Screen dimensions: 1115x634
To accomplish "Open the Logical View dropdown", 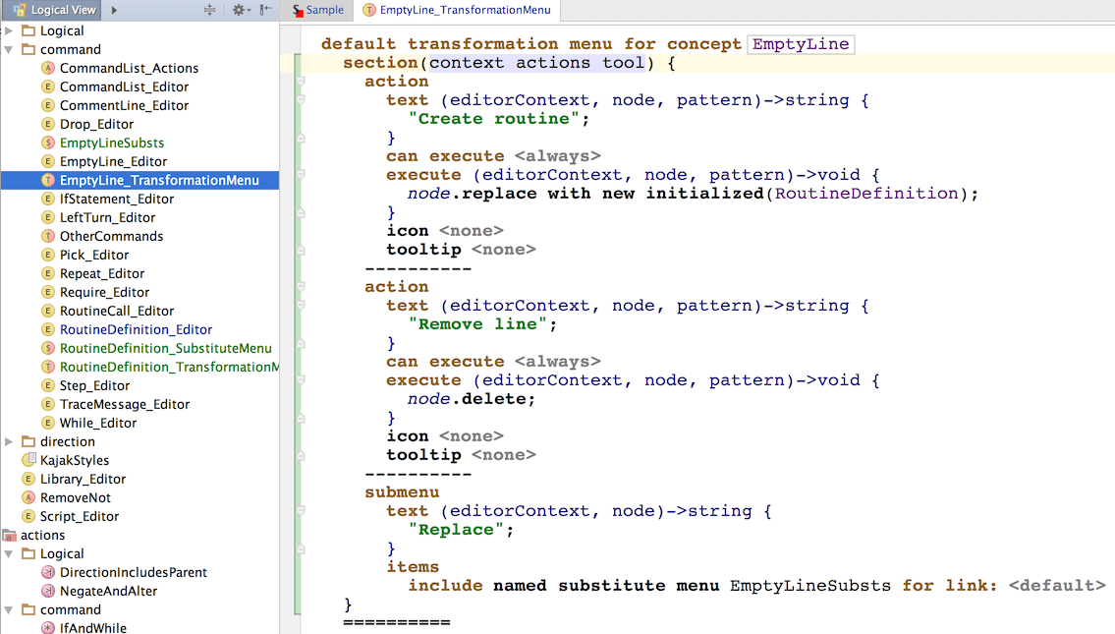I will click(x=56, y=10).
